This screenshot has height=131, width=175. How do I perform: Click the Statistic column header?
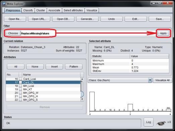coord(111,56)
